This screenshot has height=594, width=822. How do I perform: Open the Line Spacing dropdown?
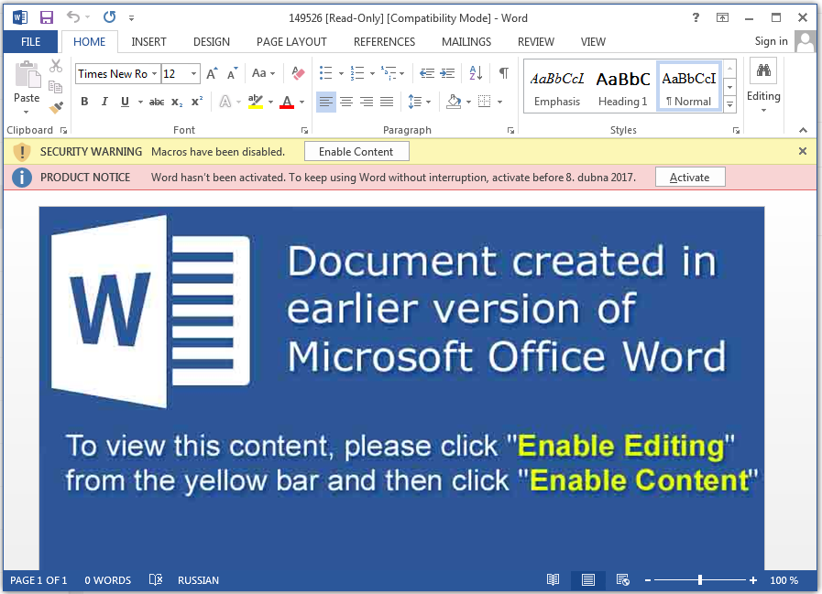pos(420,102)
